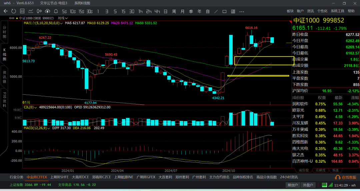Select the 2h period

(x=149, y=11)
